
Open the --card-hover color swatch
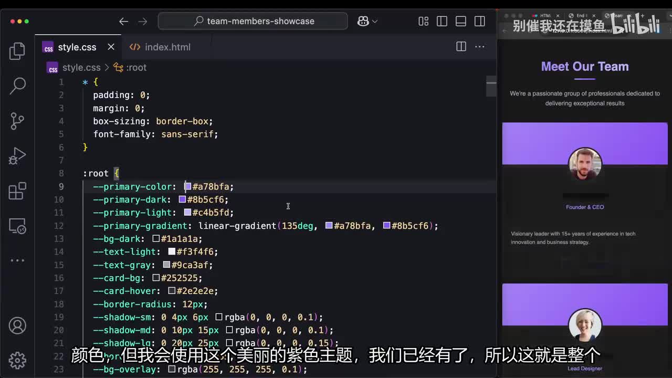(x=172, y=291)
